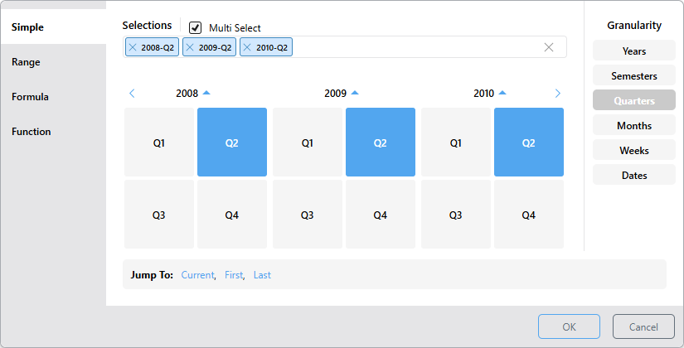Open the Function tab
This screenshot has width=684, height=348.
31,132
